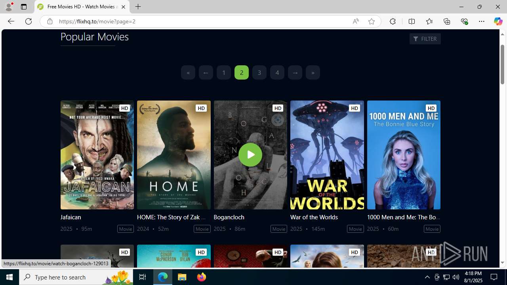
Task: Switch to Microsoft Edge taskbar icon
Action: (163, 277)
